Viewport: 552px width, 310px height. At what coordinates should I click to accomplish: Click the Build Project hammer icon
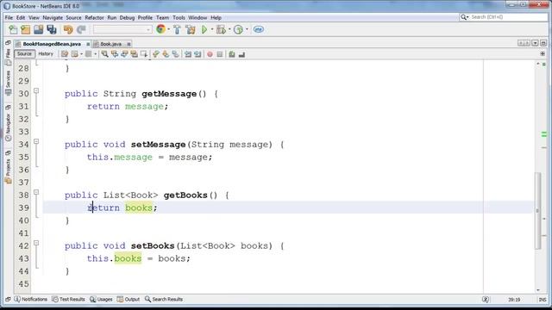pyautogui.click(x=177, y=29)
